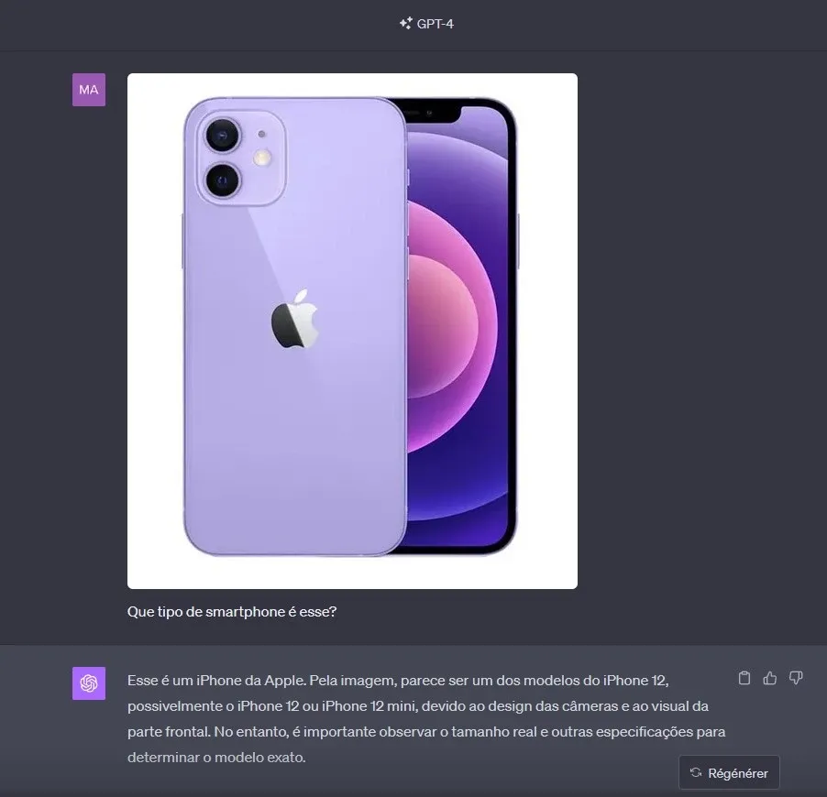The height and width of the screenshot is (797, 827).
Task: Click the camera flash in the phone photo
Action: pos(262,157)
